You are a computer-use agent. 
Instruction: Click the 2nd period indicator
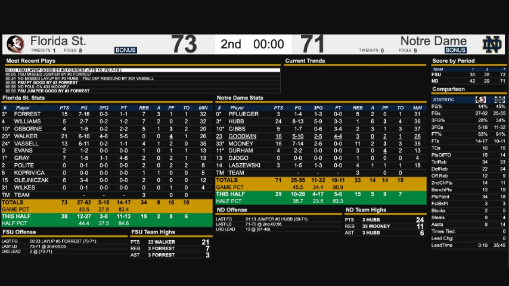point(231,44)
